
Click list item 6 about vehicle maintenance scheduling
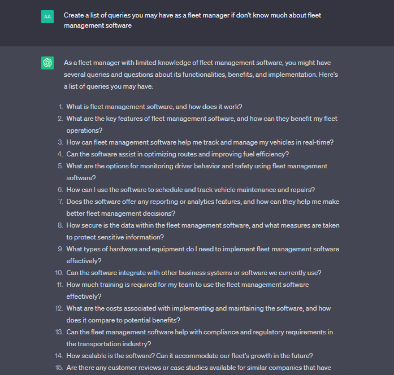point(190,190)
